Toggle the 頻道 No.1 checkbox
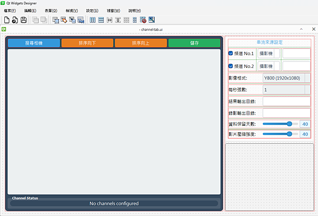Screen dimensions: 318x216 [231, 54]
